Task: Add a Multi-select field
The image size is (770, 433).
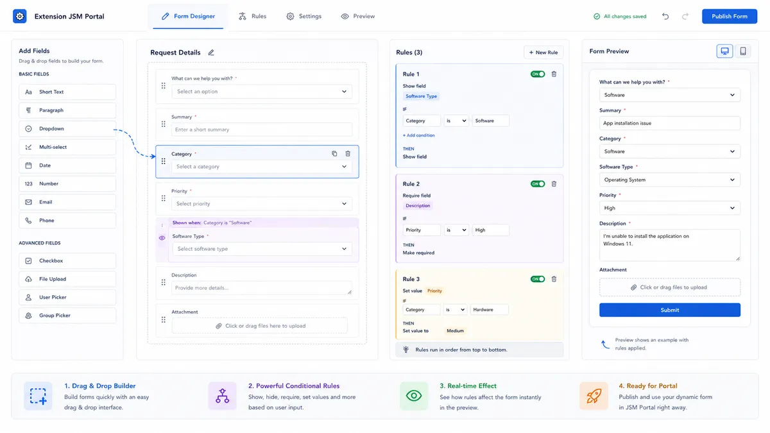Action: [x=67, y=147]
